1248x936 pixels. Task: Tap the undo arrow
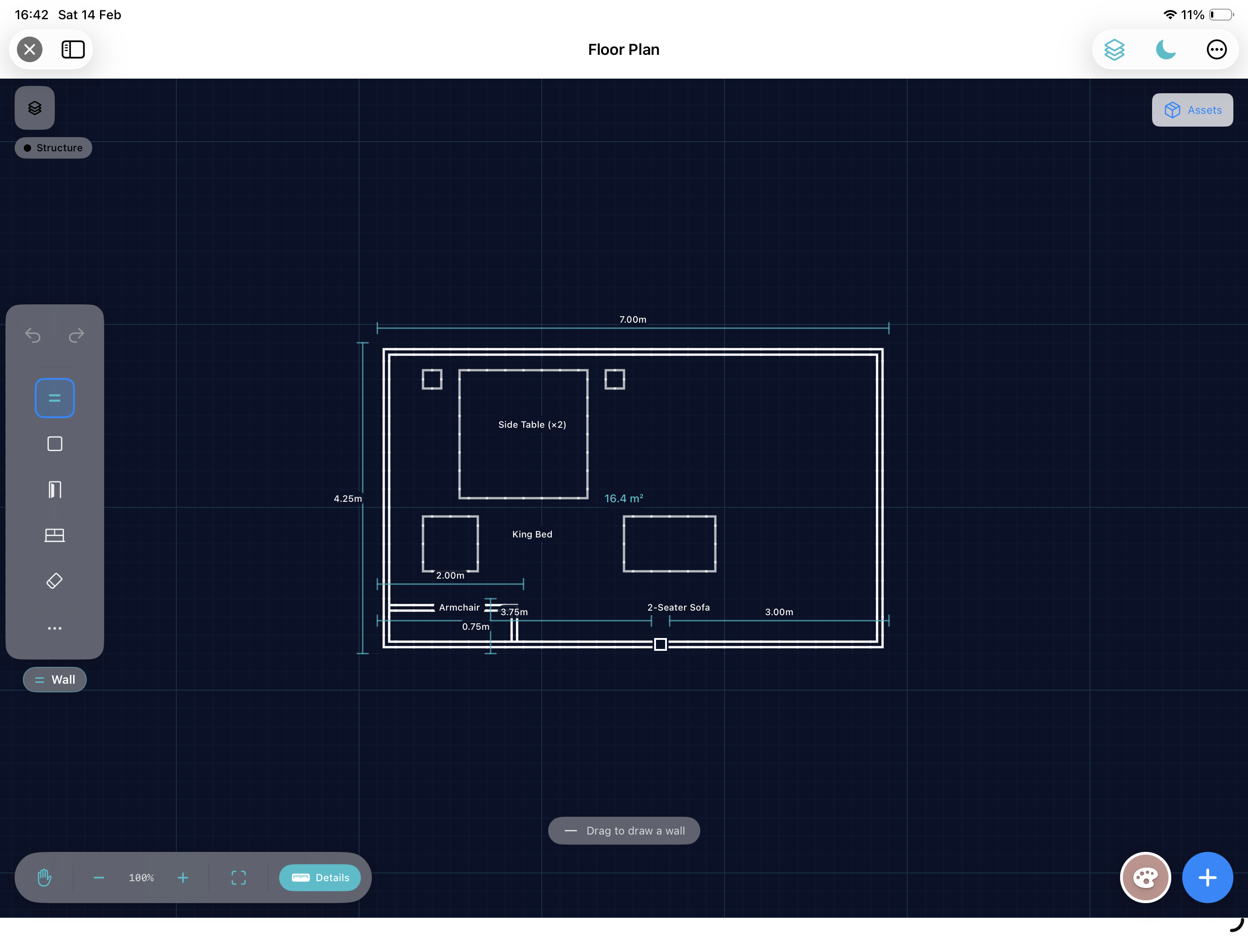[33, 335]
